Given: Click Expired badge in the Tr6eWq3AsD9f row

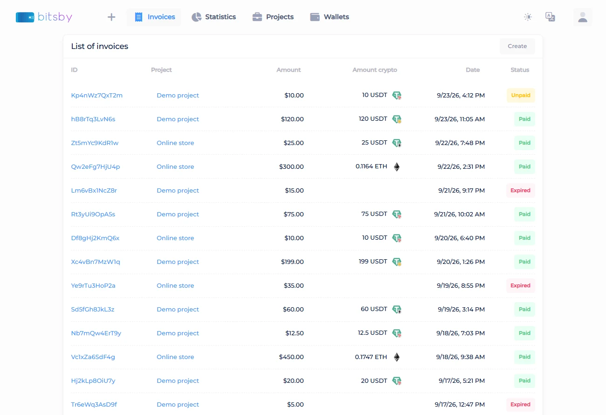Looking at the screenshot, I should [520, 405].
